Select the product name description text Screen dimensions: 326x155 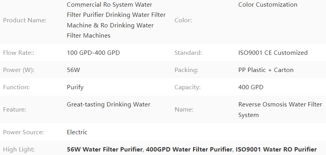[x=116, y=20]
